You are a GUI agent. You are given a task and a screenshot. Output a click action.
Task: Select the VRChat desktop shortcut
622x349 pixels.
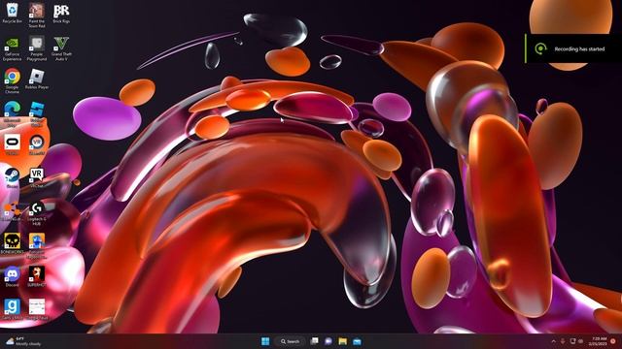37,177
